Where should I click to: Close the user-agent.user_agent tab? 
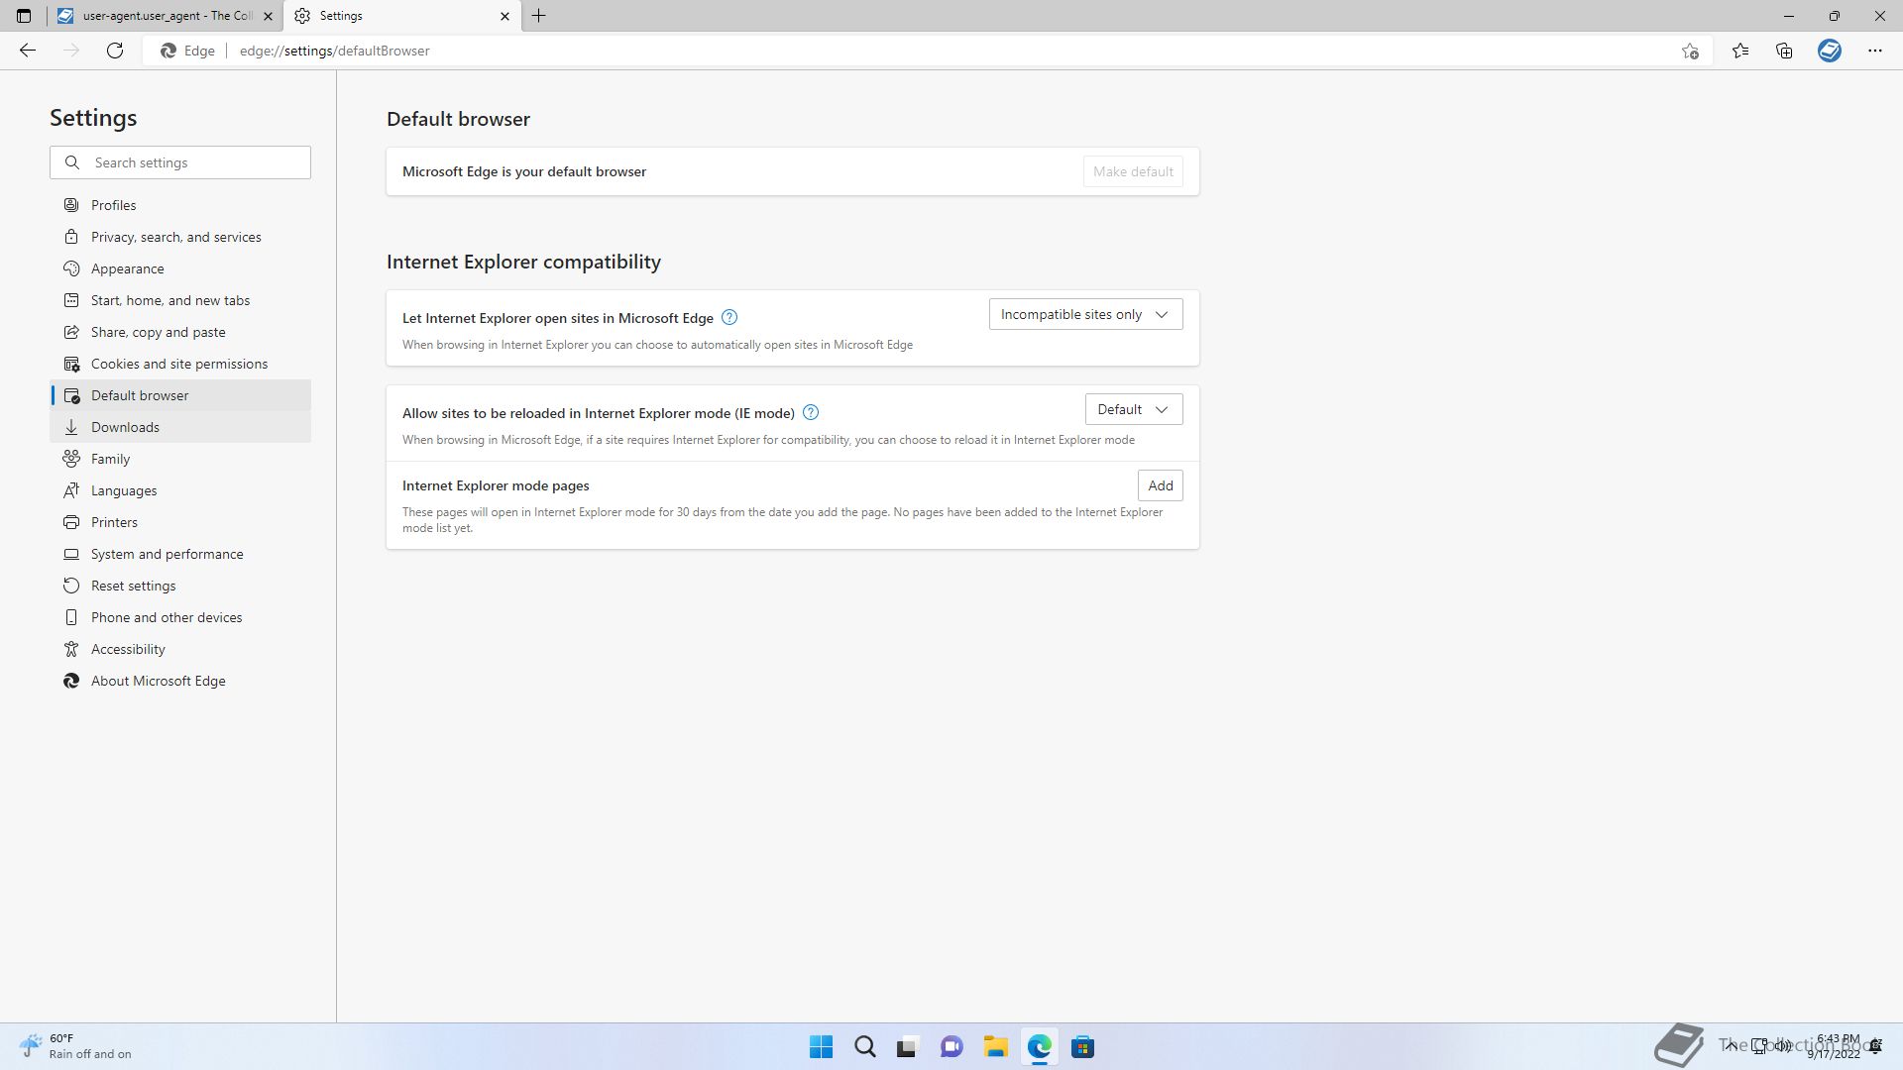tap(268, 16)
